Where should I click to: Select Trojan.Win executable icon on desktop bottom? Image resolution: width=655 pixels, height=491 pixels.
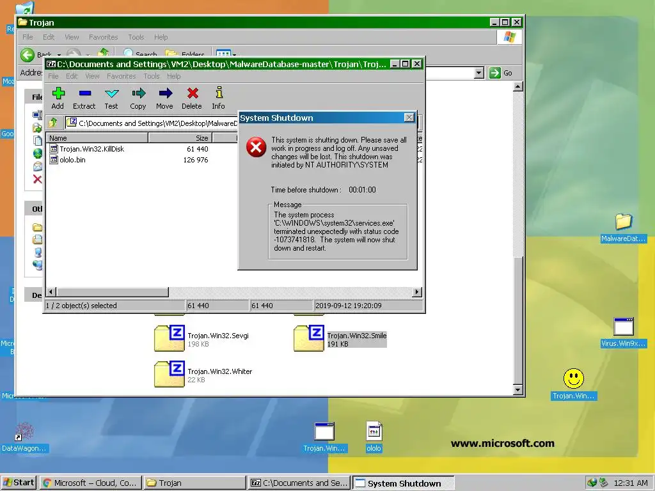(324, 437)
